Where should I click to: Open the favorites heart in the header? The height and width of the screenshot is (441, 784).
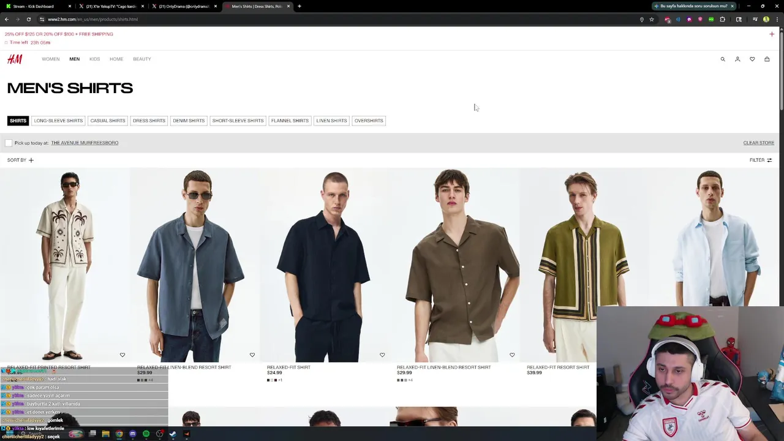[x=752, y=59]
